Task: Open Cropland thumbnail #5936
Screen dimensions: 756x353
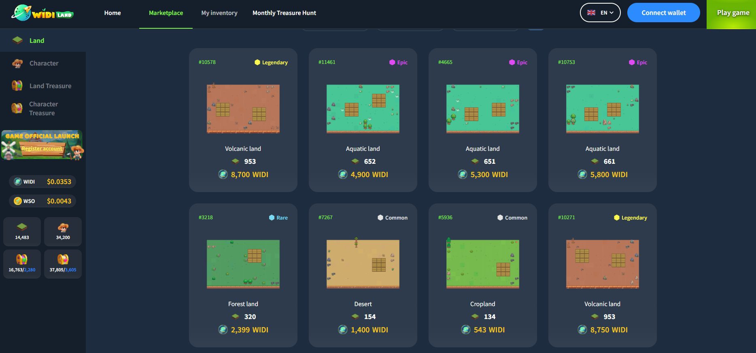Action: (483, 264)
